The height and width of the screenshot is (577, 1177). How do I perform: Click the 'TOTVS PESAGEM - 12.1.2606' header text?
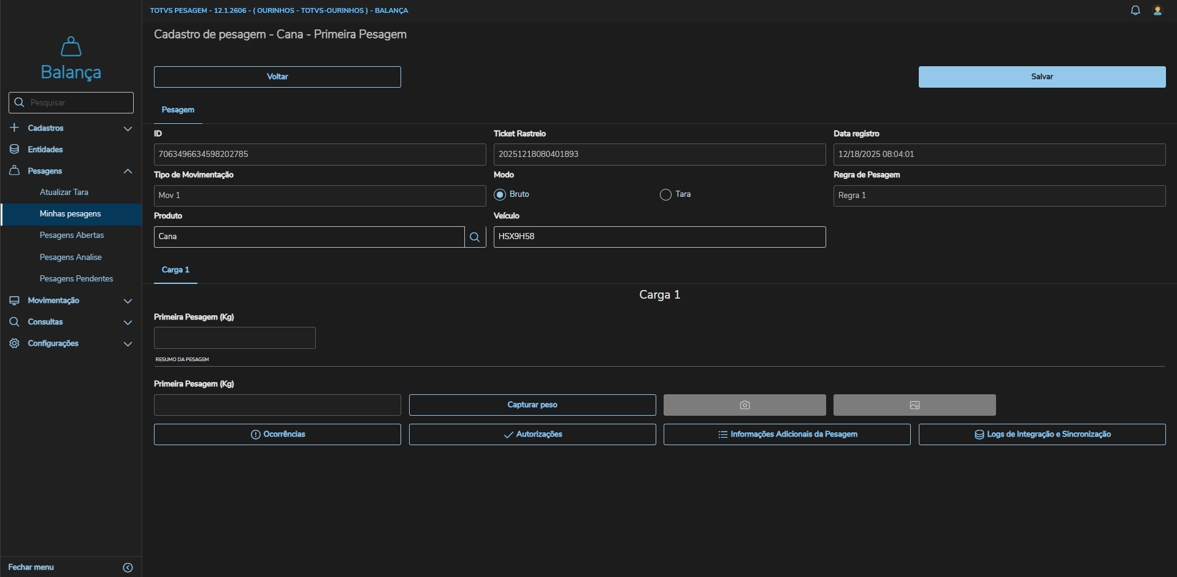tap(198, 10)
